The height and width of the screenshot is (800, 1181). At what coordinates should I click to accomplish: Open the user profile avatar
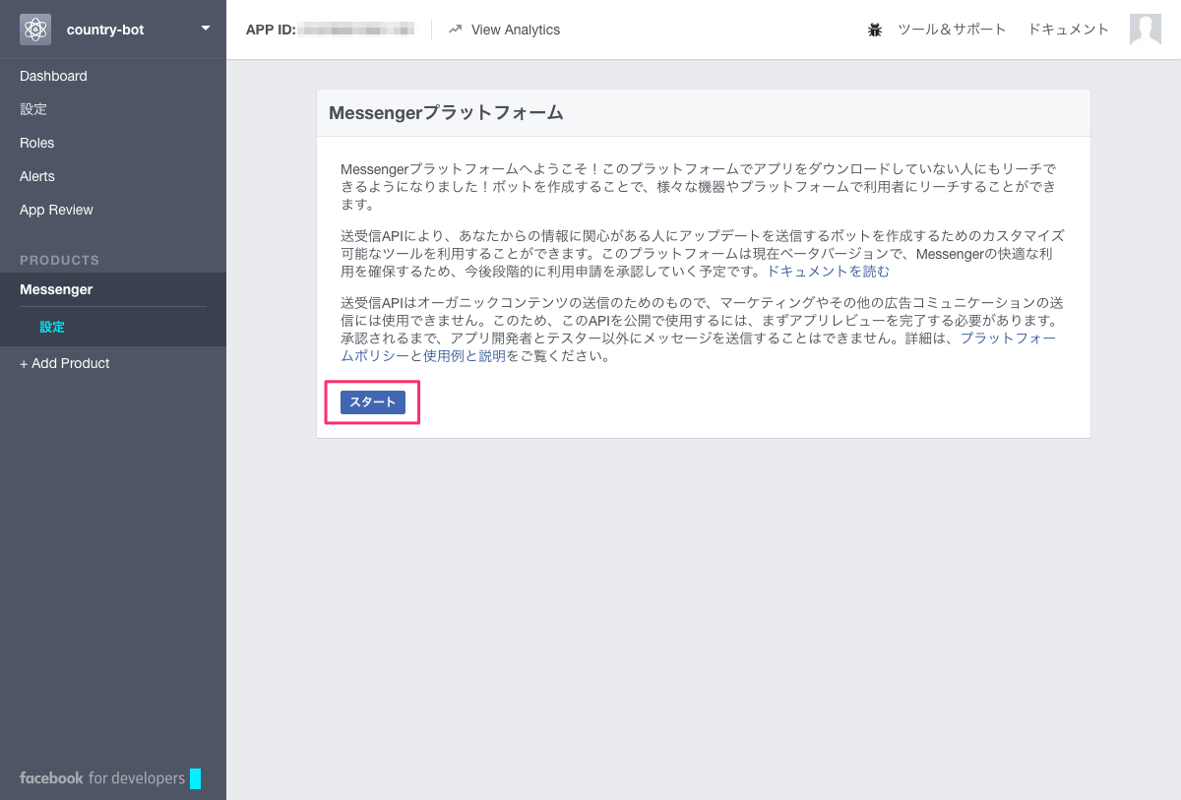click(1146, 30)
